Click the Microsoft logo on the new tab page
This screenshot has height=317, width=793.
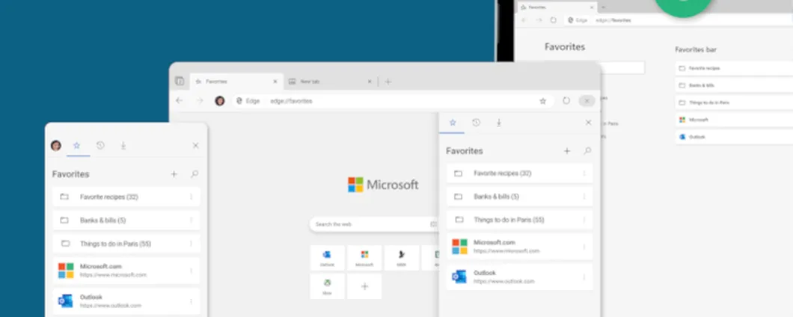pyautogui.click(x=383, y=185)
